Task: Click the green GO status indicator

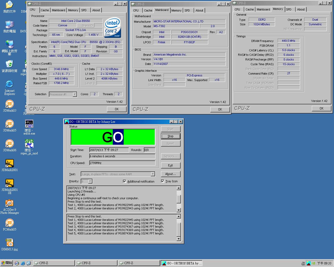Action: tap(113, 137)
